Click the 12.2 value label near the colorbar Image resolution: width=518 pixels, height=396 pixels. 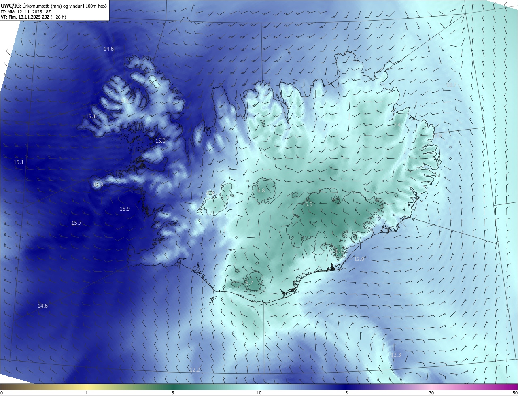[x=195, y=370]
